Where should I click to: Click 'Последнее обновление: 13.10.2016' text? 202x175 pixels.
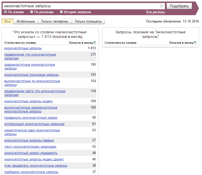(x=172, y=21)
